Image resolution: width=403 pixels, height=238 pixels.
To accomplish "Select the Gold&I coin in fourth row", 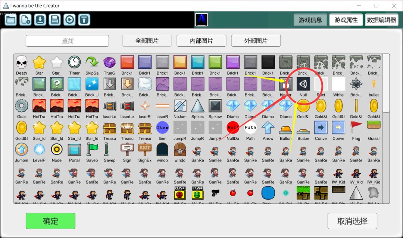I will click(x=22, y=128).
